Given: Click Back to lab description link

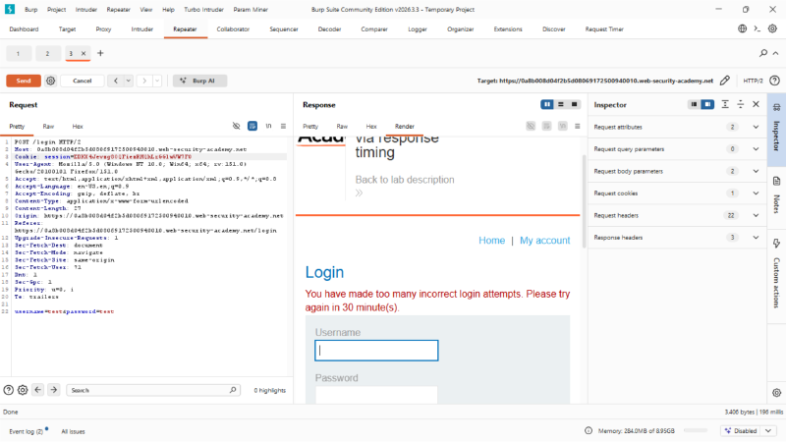Looking at the screenshot, I should pos(405,180).
